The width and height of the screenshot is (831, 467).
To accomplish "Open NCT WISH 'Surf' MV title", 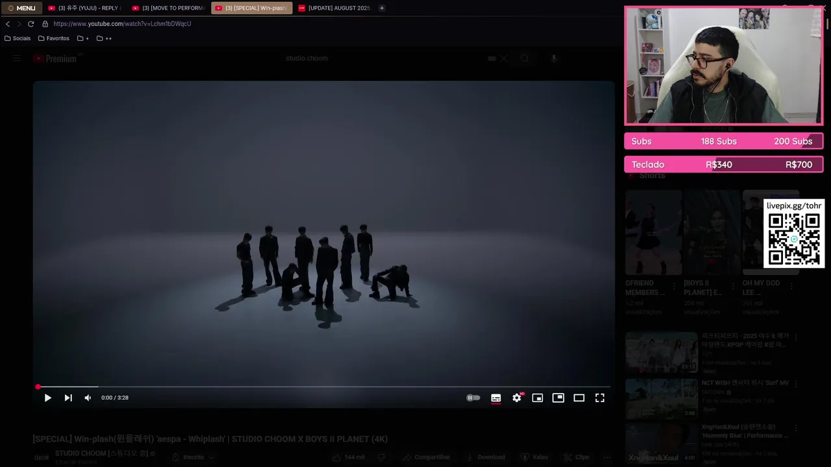I will (745, 383).
